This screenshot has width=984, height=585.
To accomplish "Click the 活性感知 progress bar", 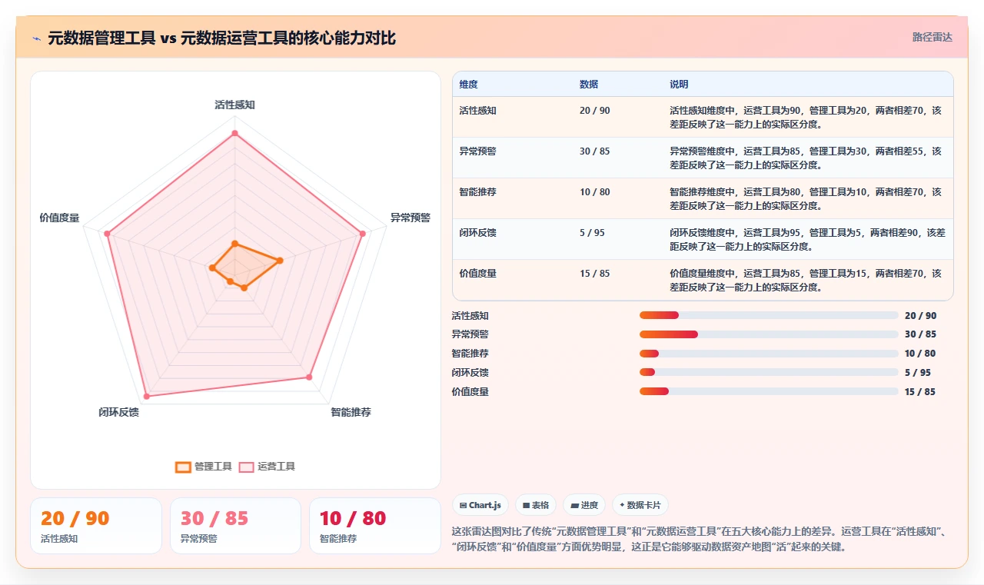I will tap(769, 315).
